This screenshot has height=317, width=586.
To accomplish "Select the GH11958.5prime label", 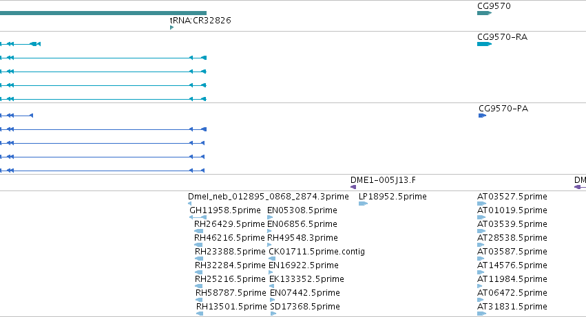I will click(225, 210).
